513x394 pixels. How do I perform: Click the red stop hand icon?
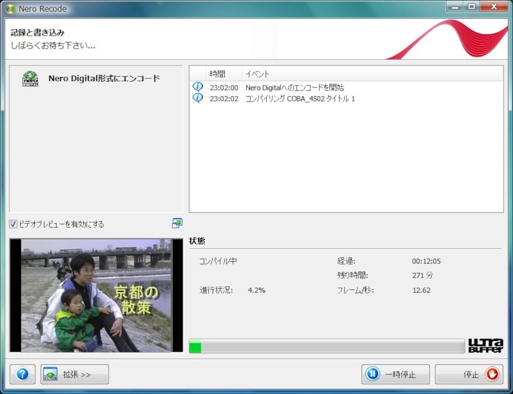[x=492, y=374]
